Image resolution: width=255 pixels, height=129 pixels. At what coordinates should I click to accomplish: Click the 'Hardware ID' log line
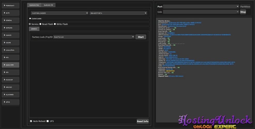click(166, 33)
